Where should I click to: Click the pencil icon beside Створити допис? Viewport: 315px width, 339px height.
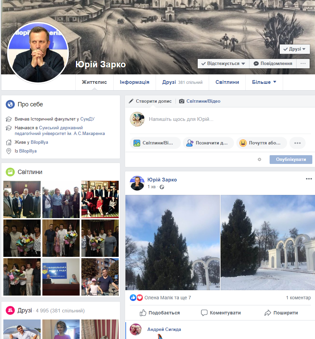pyautogui.click(x=131, y=101)
